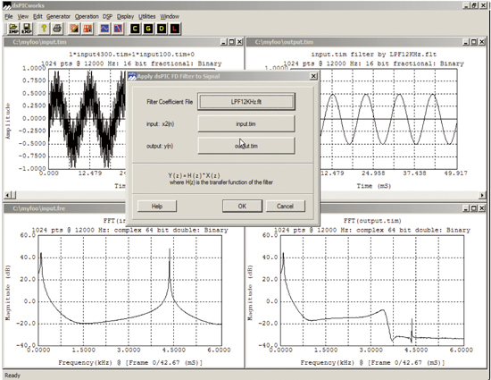
Task: Click the red L toolbar button
Action: click(x=175, y=29)
